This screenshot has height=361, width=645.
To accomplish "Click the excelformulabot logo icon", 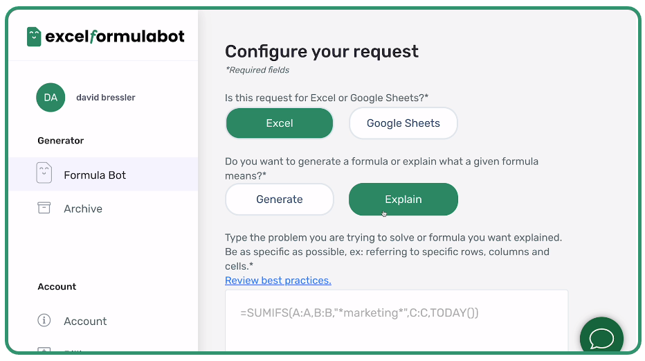I will (34, 37).
